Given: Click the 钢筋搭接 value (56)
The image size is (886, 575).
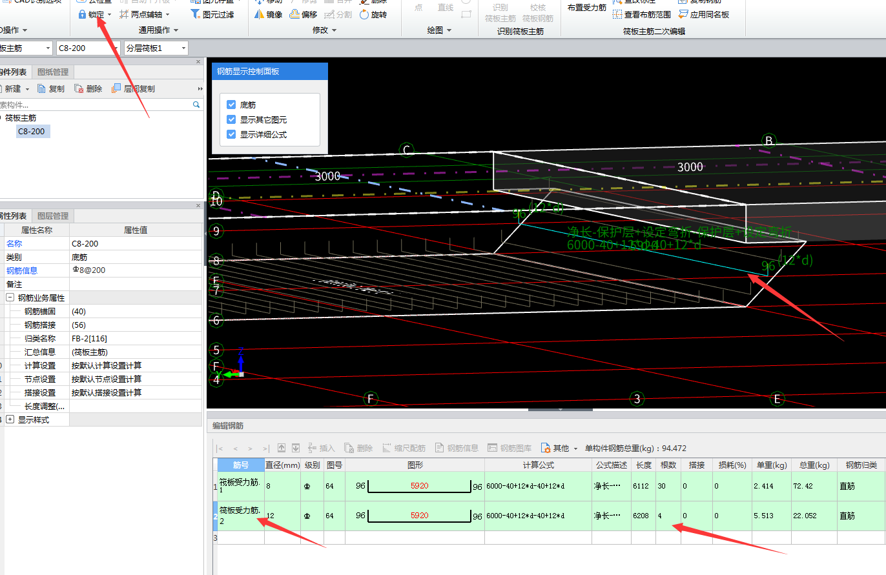Looking at the screenshot, I should point(136,325).
